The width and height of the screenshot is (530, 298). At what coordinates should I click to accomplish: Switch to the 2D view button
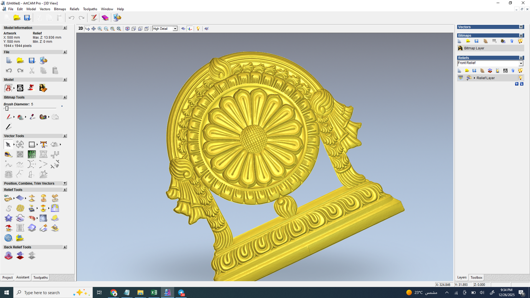(x=80, y=28)
